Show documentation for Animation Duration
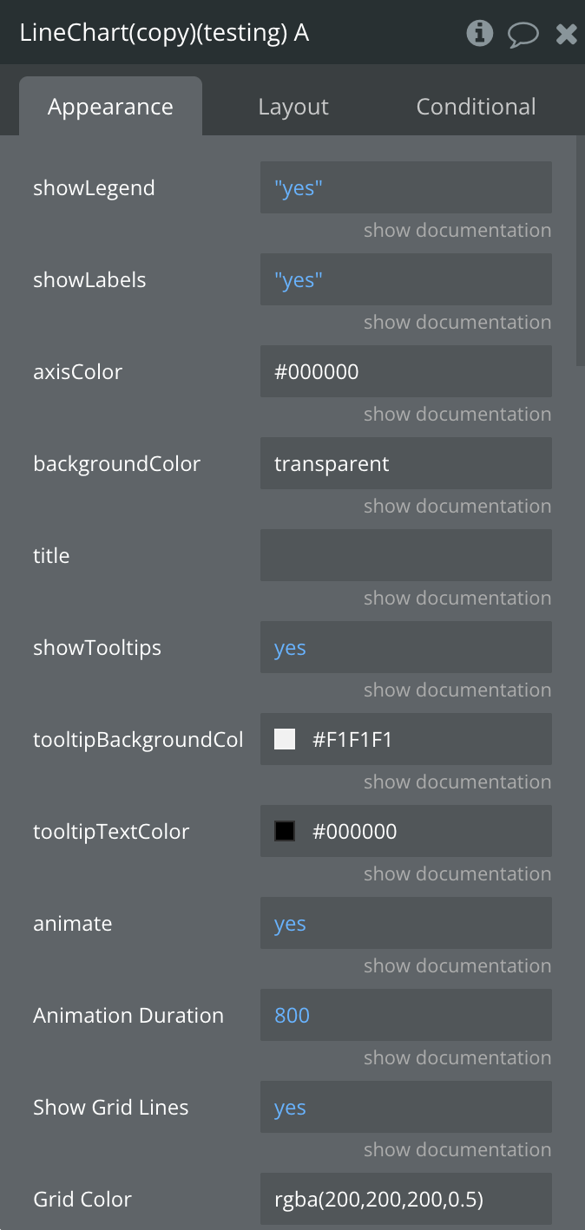Screen dimensions: 585x1230 (x=457, y=1058)
